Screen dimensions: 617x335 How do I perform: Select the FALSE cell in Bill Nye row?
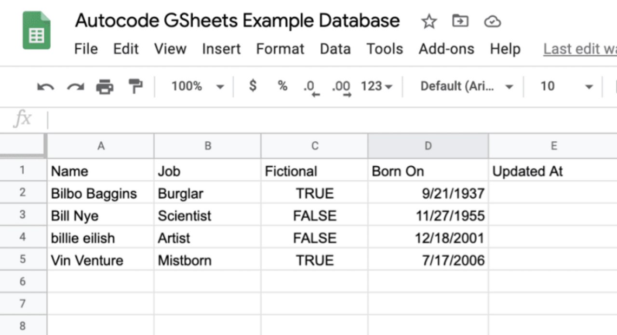[314, 215]
